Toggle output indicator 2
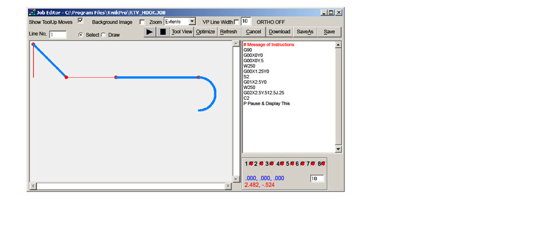 (261, 164)
